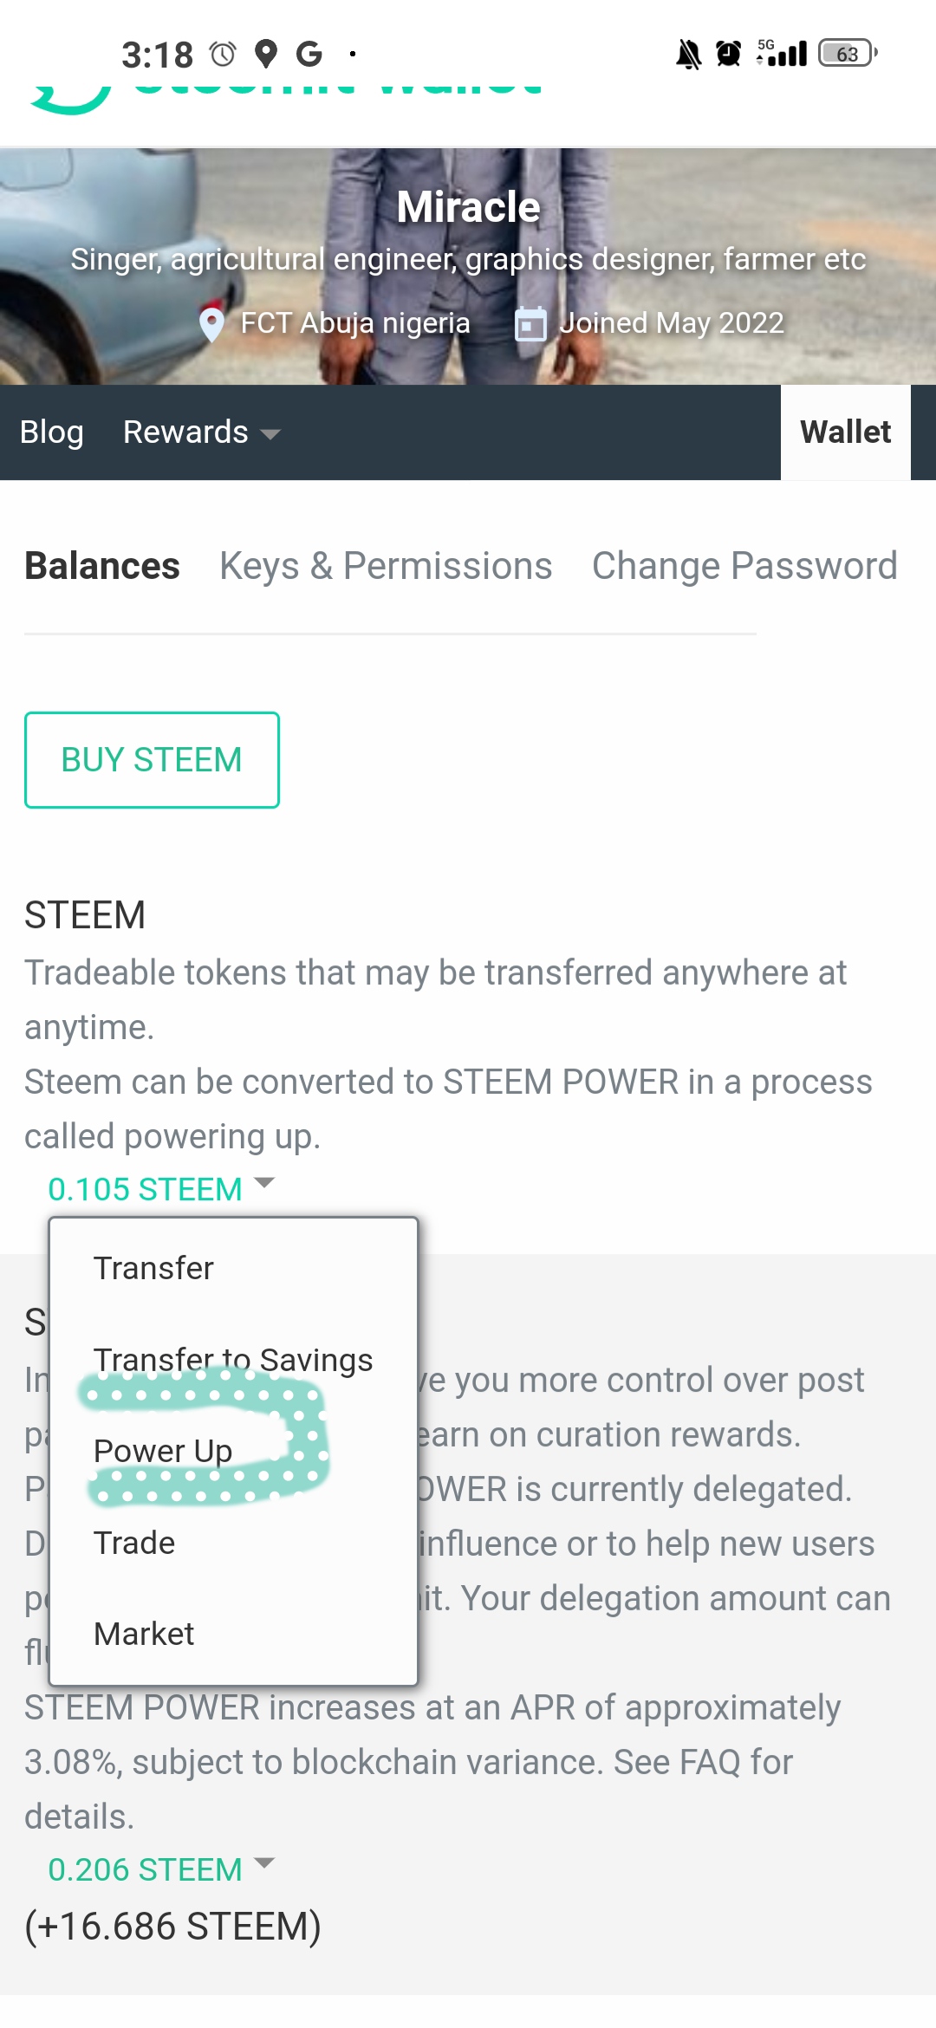
Task: Switch to Keys & Permissions tab
Action: [x=386, y=566]
